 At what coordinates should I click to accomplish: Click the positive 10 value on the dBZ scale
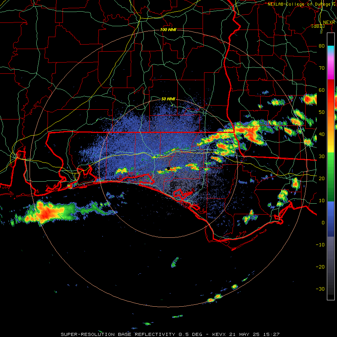(x=322, y=201)
